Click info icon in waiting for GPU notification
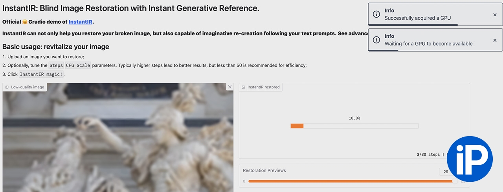 376,40
